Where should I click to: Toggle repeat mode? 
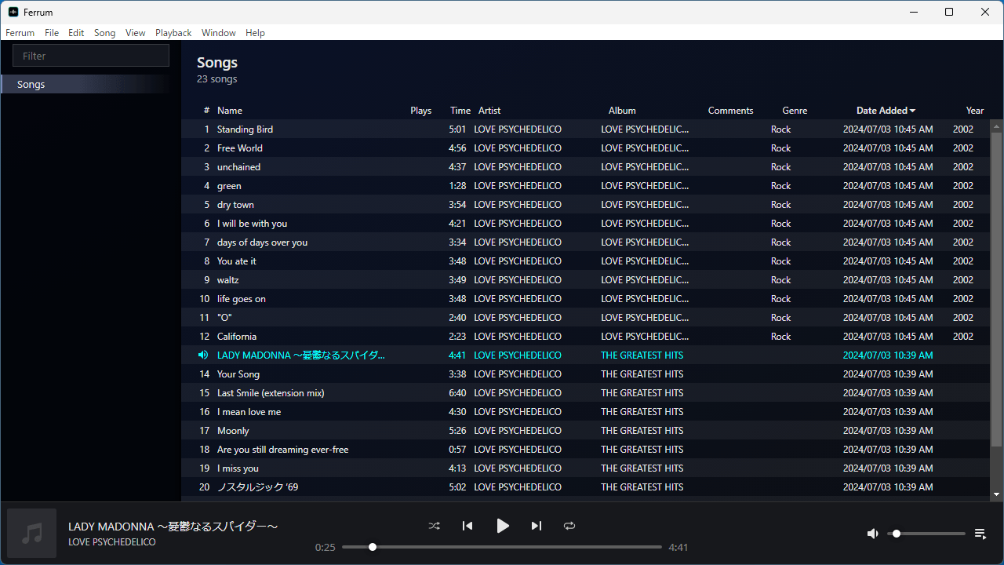click(569, 526)
